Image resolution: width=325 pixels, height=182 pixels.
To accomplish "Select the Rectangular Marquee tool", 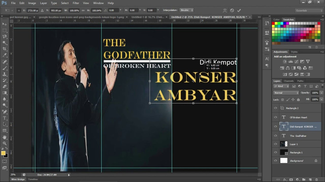I will point(5,30).
